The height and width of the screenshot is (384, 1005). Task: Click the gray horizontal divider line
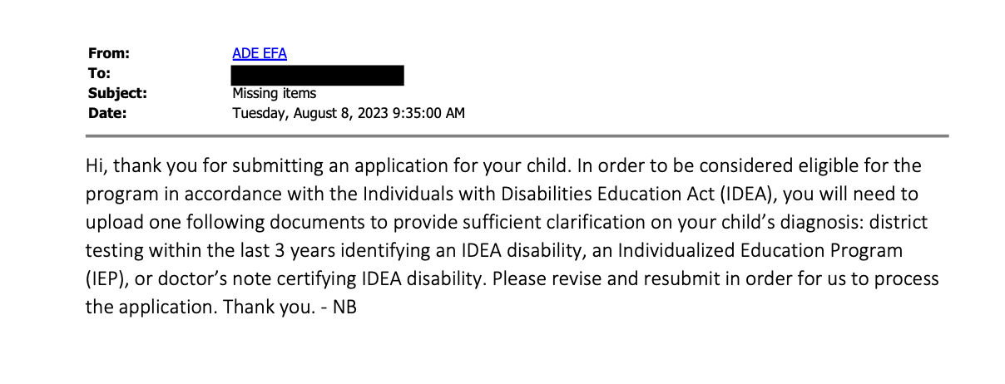(x=516, y=135)
